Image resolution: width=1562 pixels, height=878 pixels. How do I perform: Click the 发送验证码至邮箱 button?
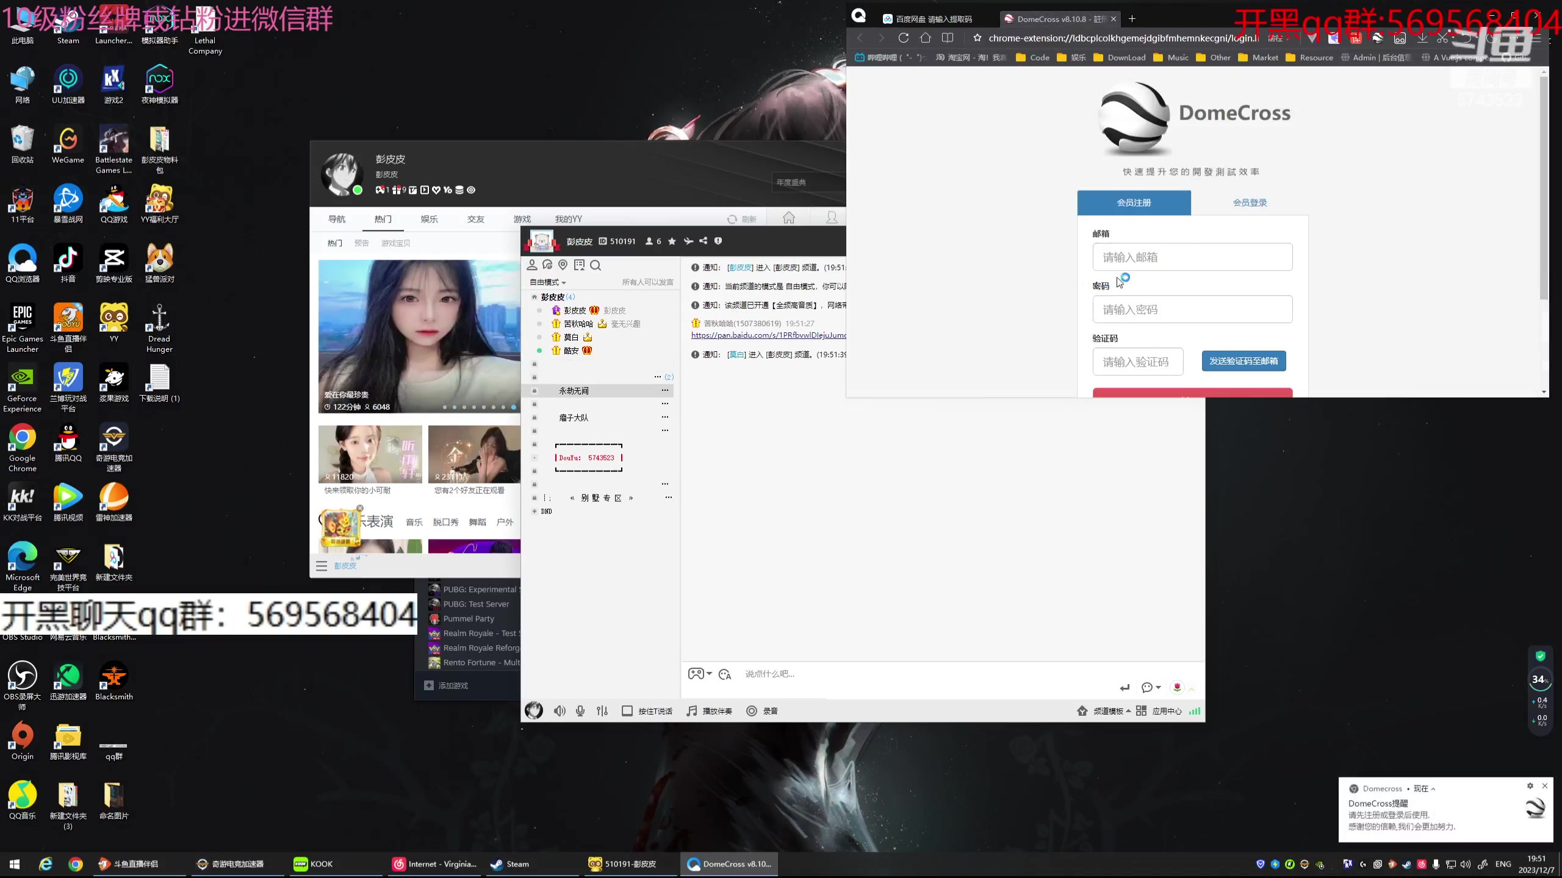pyautogui.click(x=1243, y=361)
